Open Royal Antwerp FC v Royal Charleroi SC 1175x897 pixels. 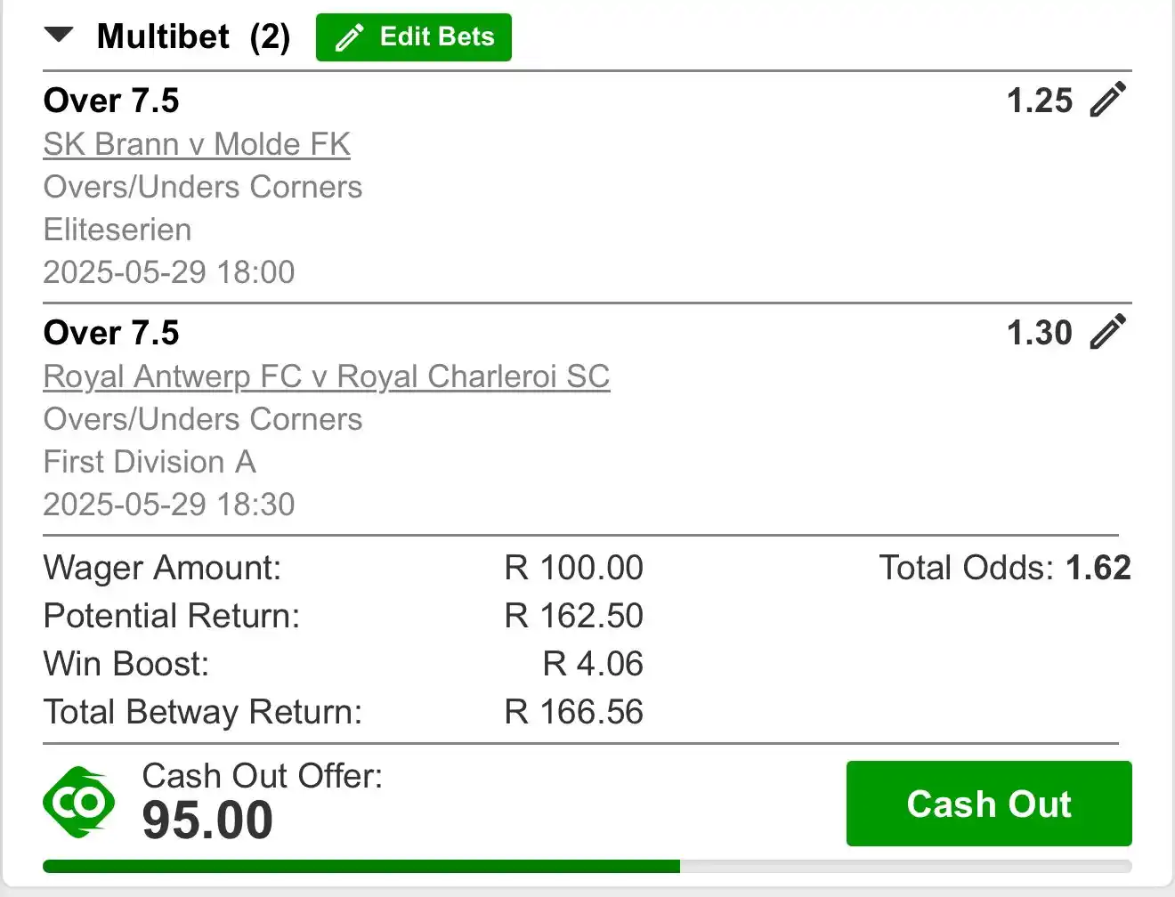[327, 376]
